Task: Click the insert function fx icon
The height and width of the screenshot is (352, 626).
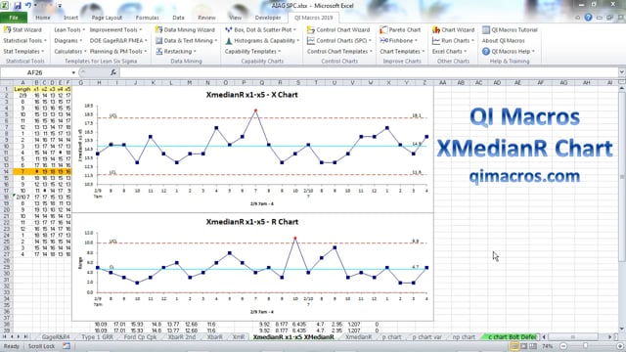Action: pos(113,72)
